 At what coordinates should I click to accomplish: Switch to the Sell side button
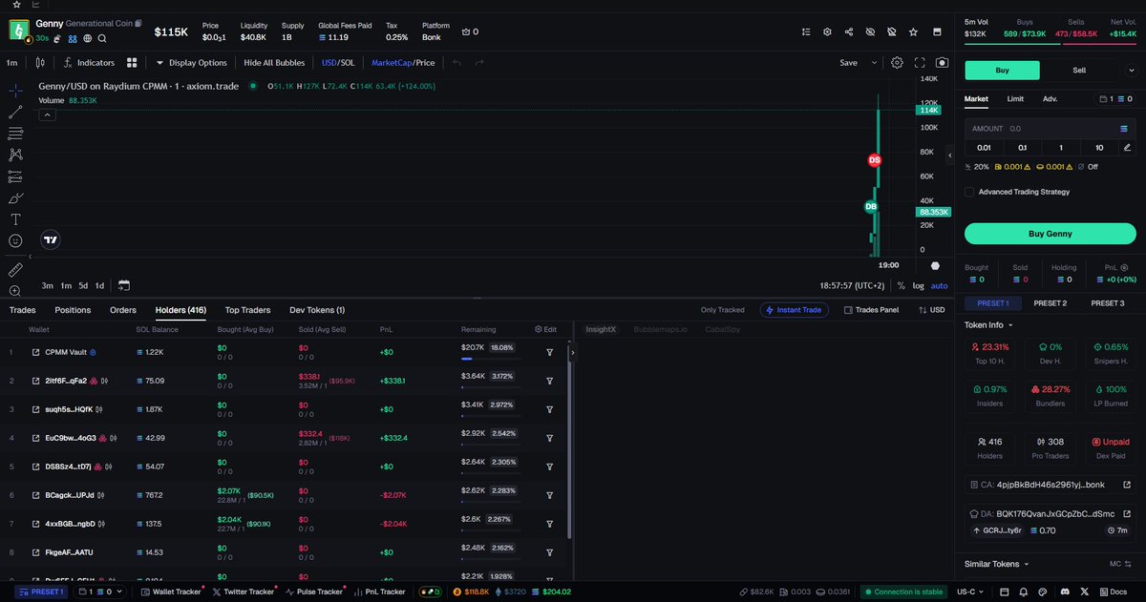(x=1079, y=71)
